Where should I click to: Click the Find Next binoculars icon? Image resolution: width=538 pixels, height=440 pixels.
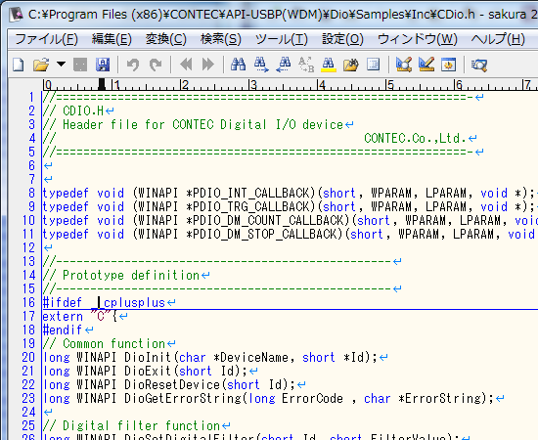(x=261, y=65)
